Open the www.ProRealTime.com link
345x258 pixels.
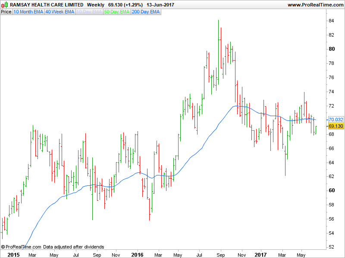click(x=315, y=5)
